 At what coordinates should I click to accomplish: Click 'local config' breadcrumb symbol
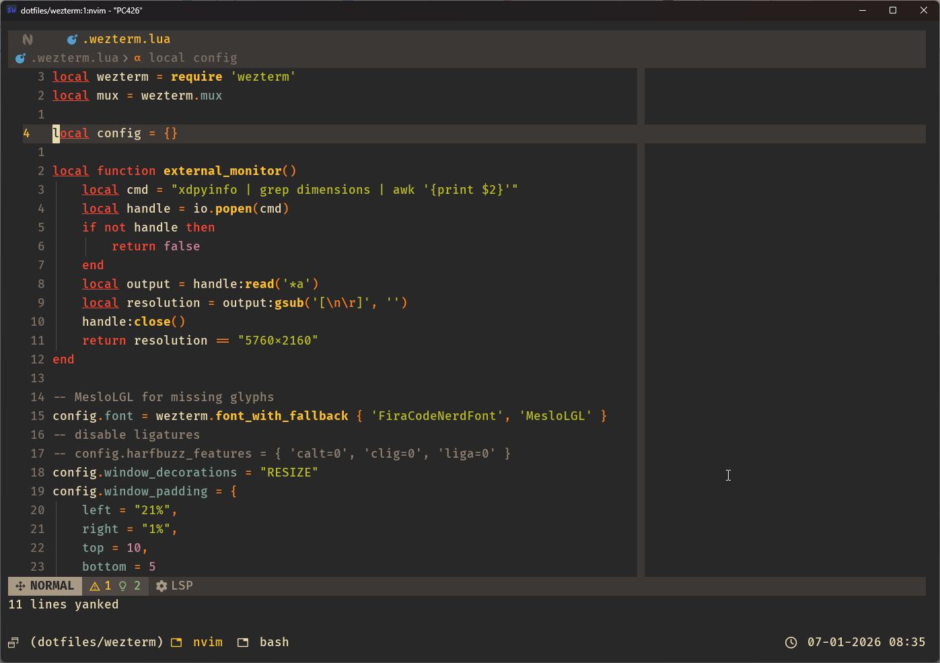[x=193, y=58]
